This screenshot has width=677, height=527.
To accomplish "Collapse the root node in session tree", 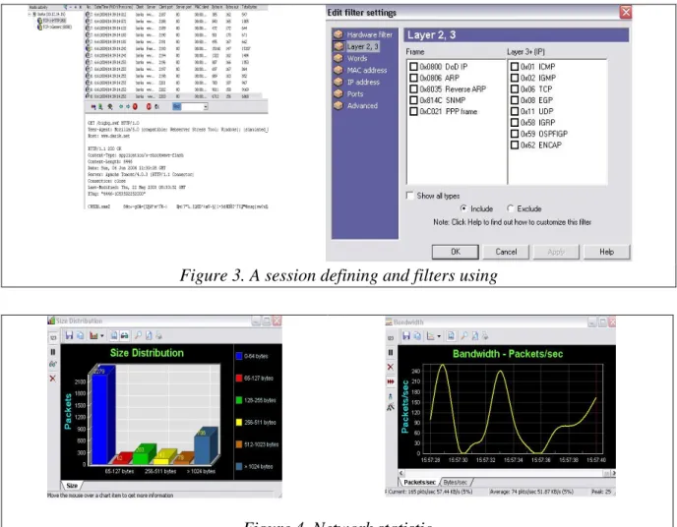I will [x=30, y=14].
